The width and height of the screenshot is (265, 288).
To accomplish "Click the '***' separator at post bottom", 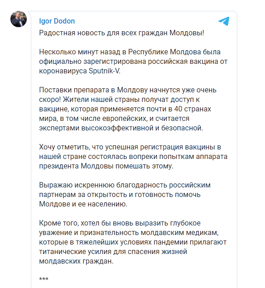I will 44,279.
